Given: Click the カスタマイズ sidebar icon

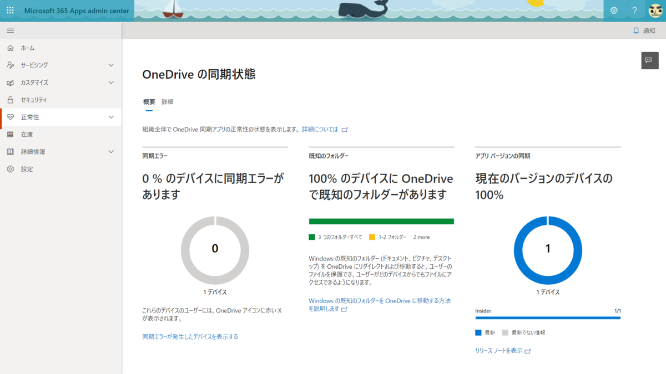Looking at the screenshot, I should (10, 83).
